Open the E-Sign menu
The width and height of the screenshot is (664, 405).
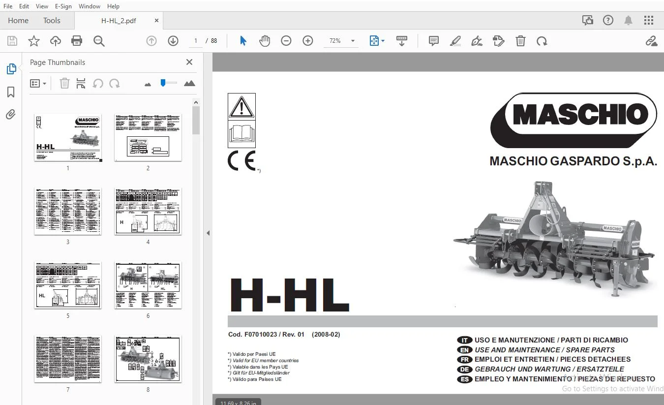point(63,6)
